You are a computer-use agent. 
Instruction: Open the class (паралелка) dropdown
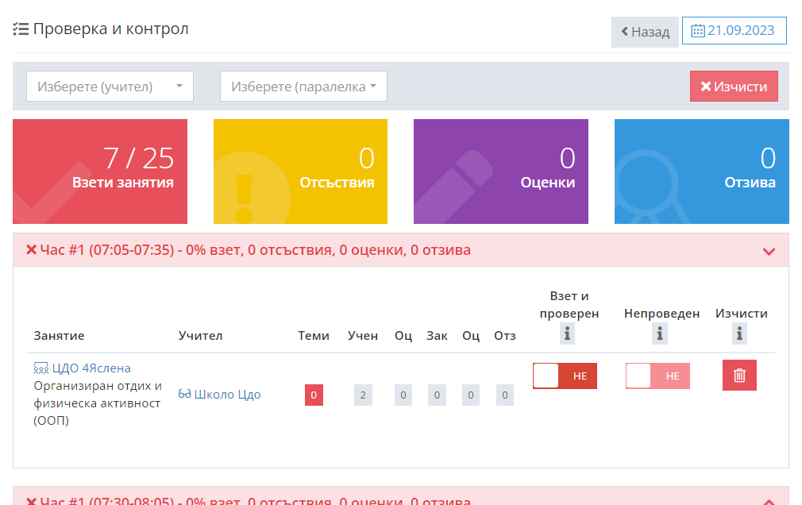(x=303, y=87)
